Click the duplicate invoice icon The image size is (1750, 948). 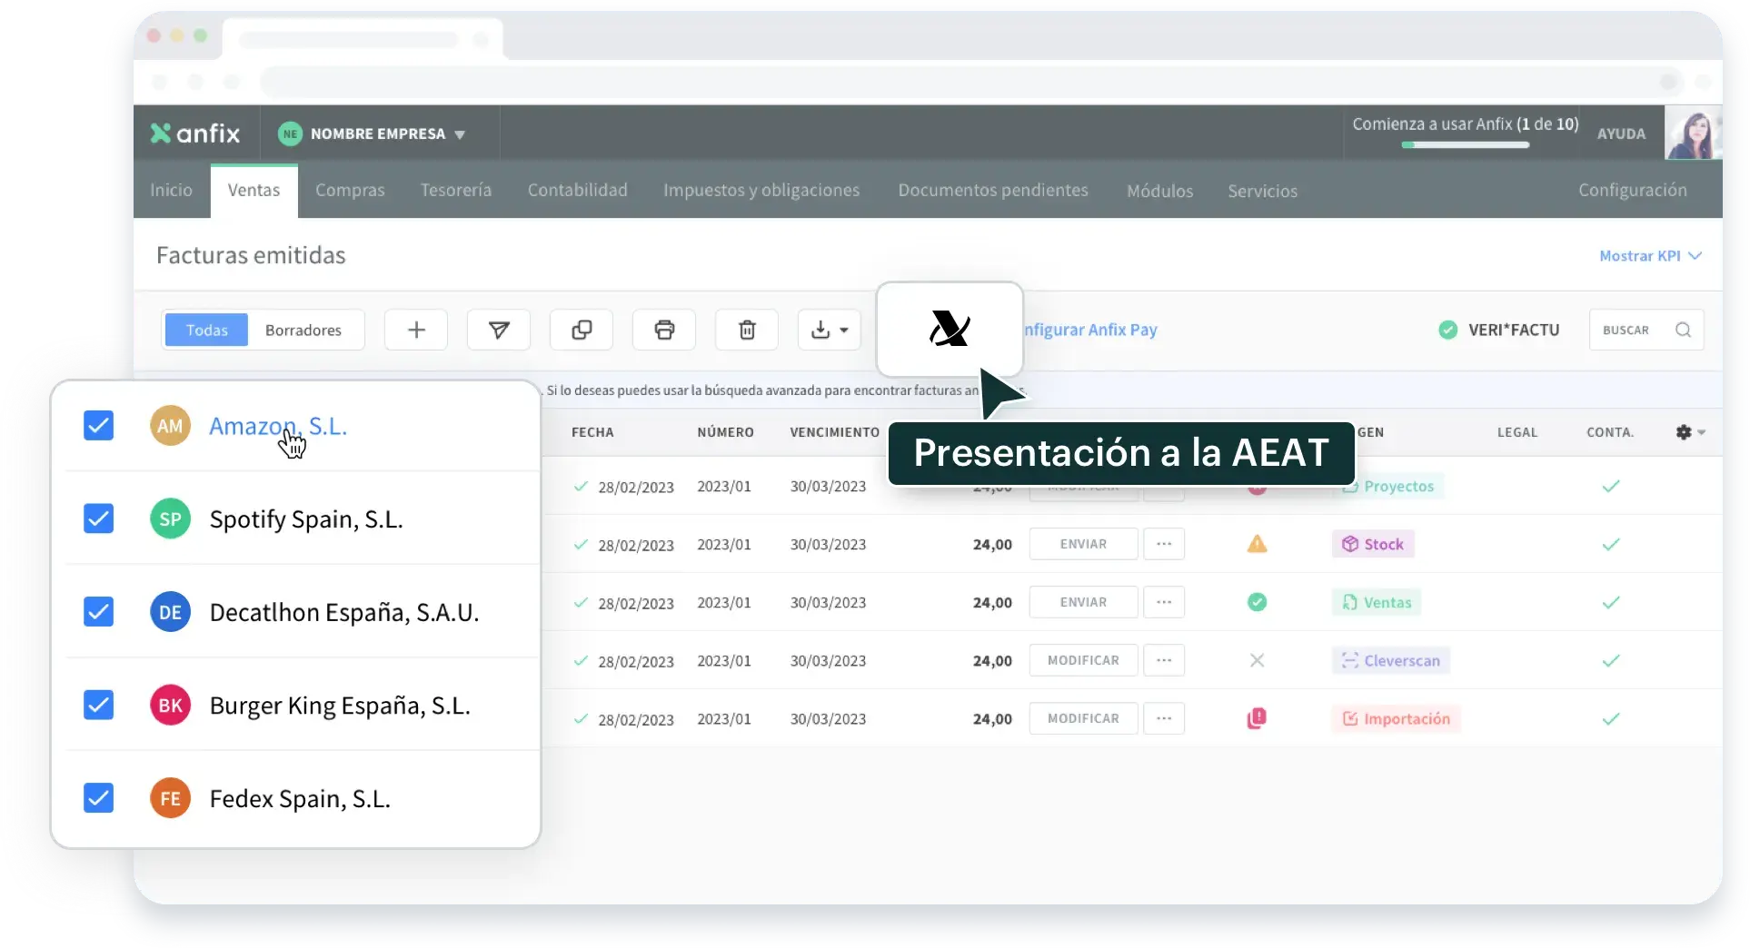(x=582, y=330)
